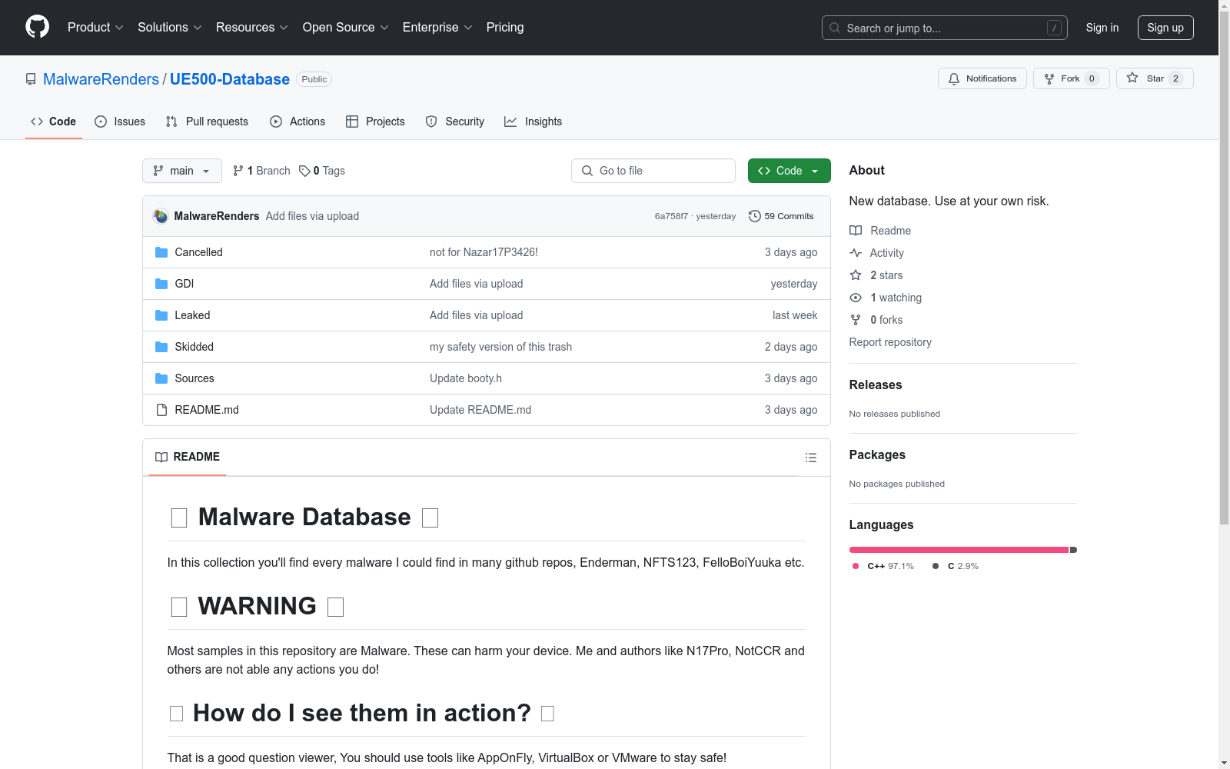Switch to the Actions tab
The image size is (1230, 769).
click(298, 122)
